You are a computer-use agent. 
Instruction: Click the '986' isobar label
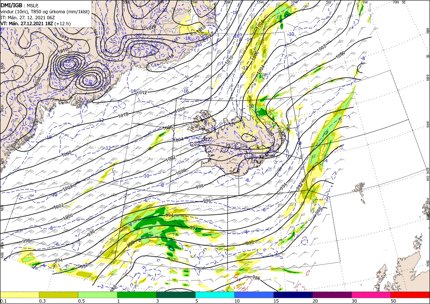tap(256, 278)
